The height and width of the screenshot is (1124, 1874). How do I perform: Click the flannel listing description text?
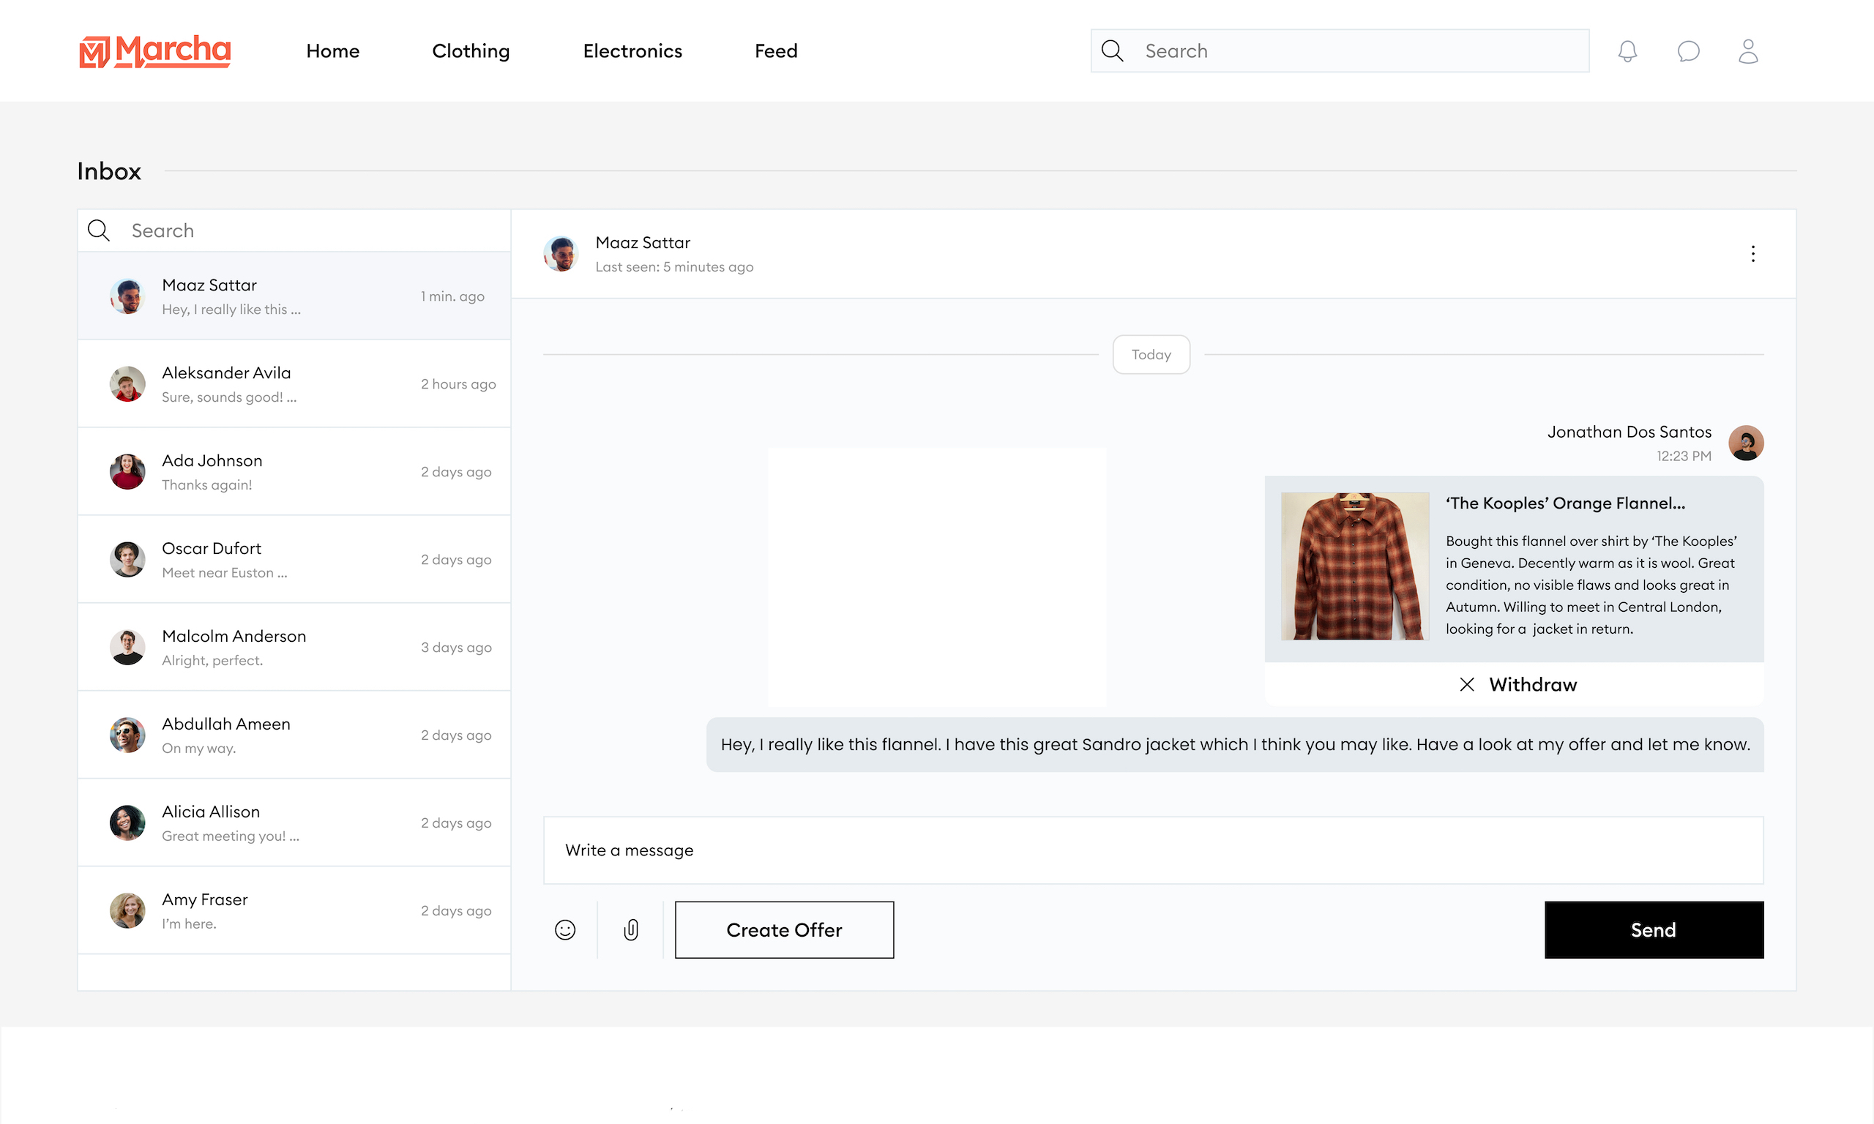(1591, 585)
